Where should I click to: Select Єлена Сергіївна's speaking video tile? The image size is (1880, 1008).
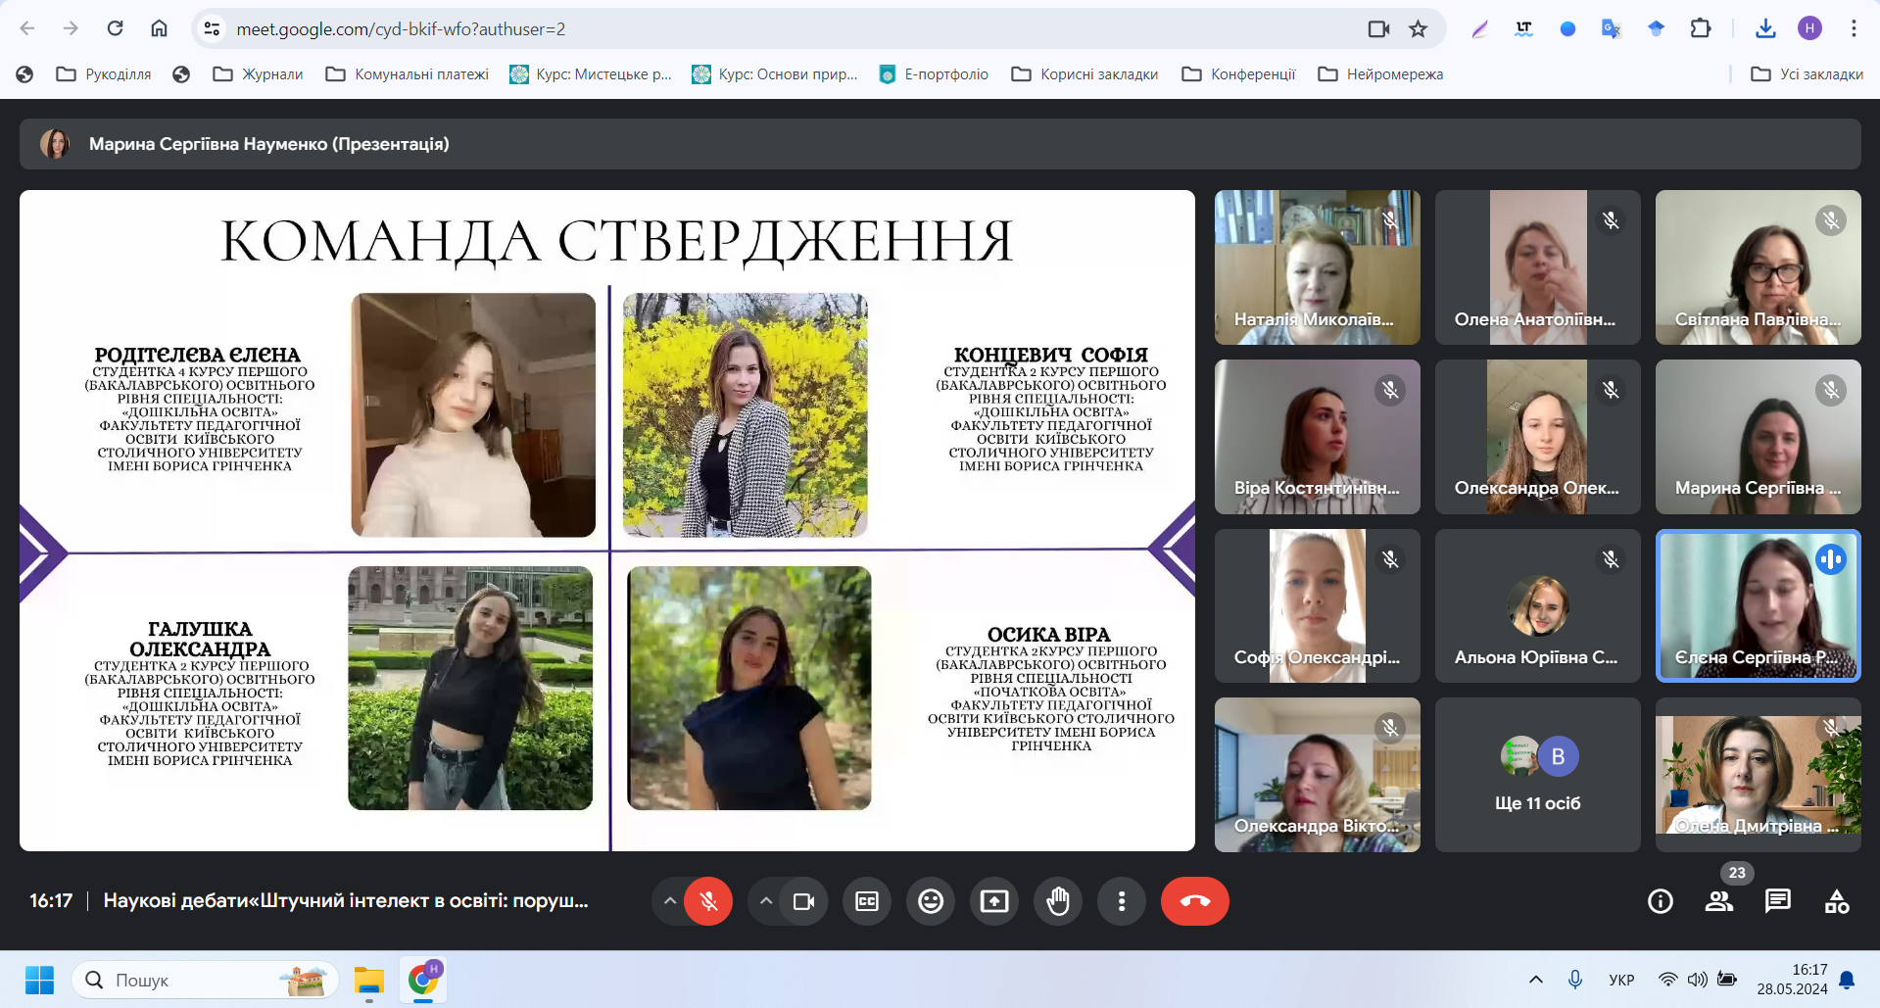(1758, 605)
